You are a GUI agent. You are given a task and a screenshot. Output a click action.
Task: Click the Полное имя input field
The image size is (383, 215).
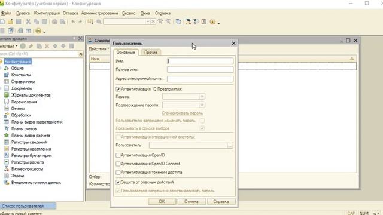(x=200, y=69)
